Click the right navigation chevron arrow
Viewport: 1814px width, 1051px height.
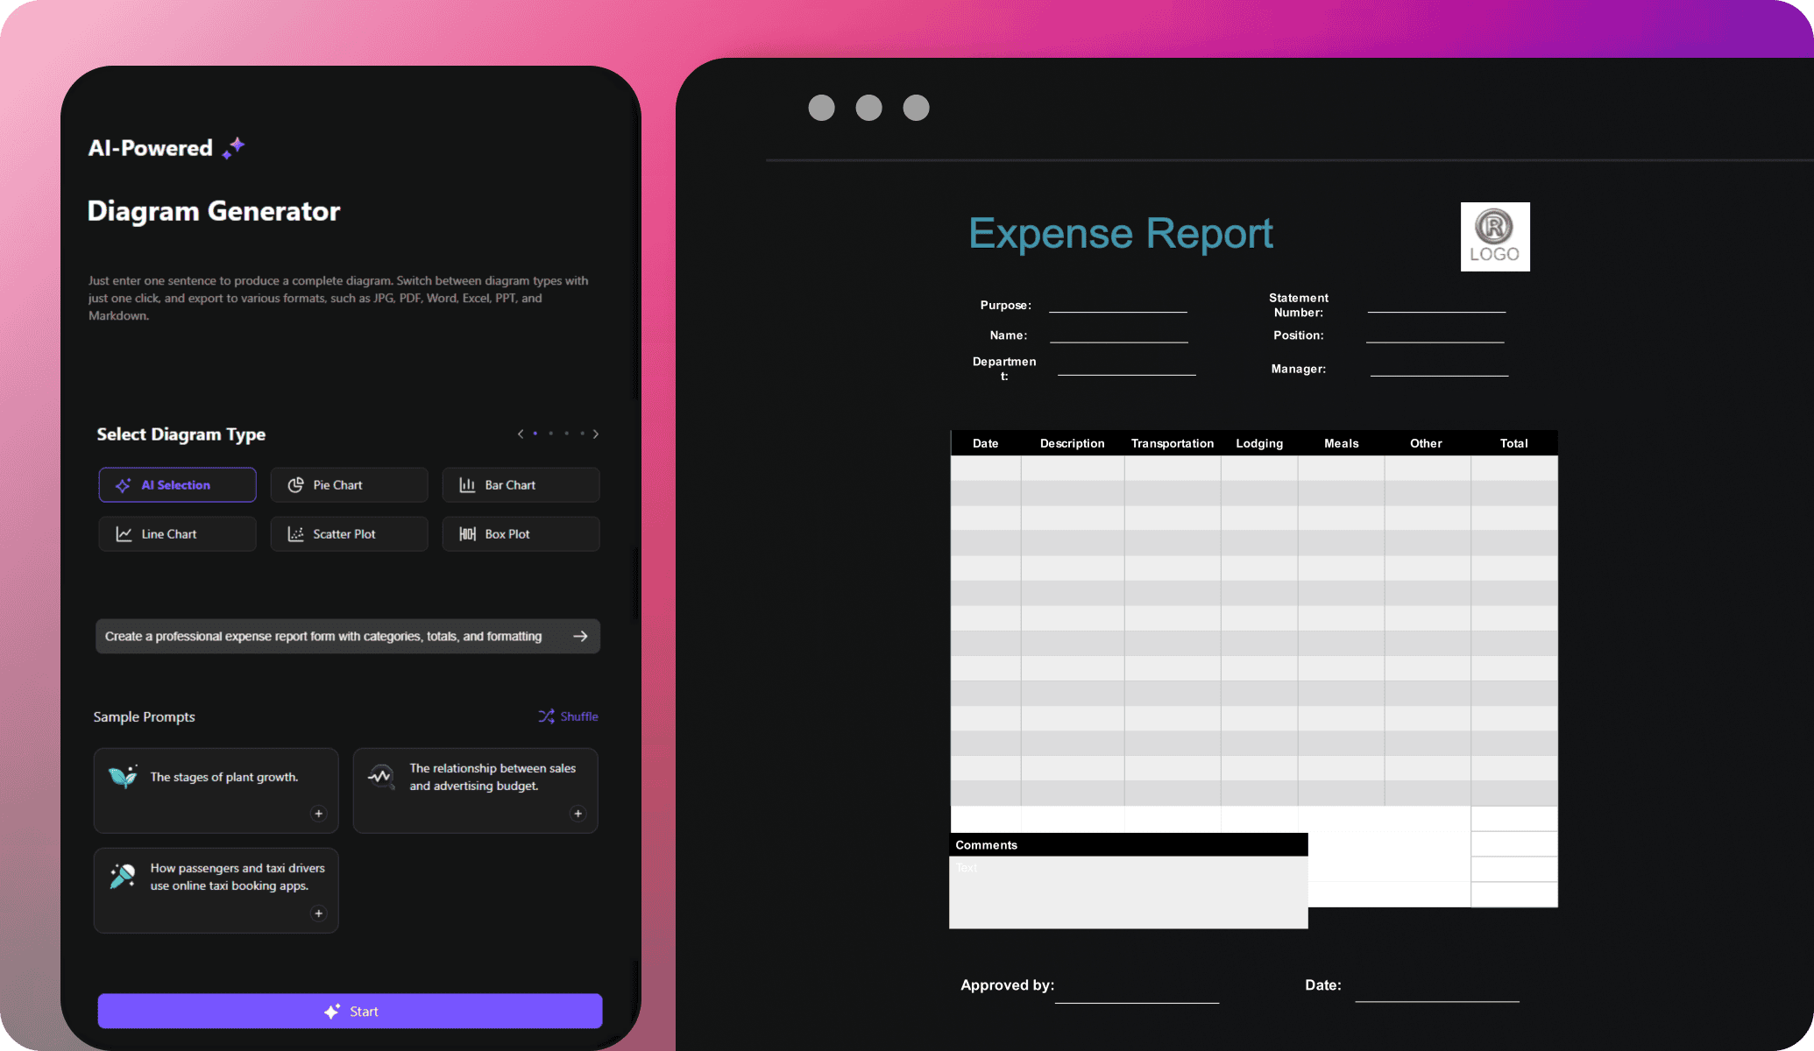[597, 434]
